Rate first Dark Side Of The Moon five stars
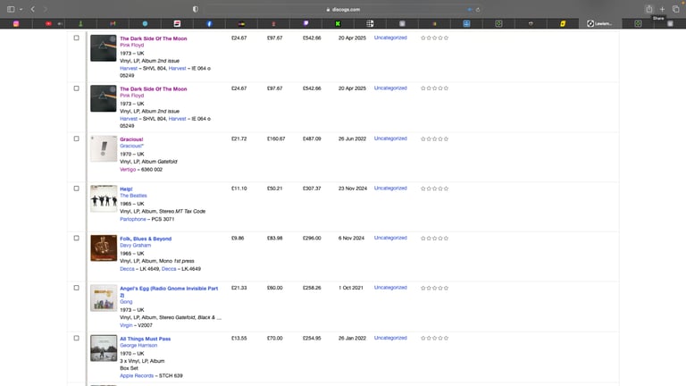The height and width of the screenshot is (386, 686). 447,38
